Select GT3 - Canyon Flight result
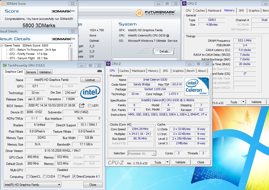Image resolution: width=269 pixels, height=190 pixels. click(x=29, y=58)
